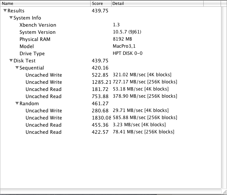Click detail 378.90 MB/sec [256K blocks]
Image resolution: width=227 pixels, height=195 pixels.
pos(145,96)
